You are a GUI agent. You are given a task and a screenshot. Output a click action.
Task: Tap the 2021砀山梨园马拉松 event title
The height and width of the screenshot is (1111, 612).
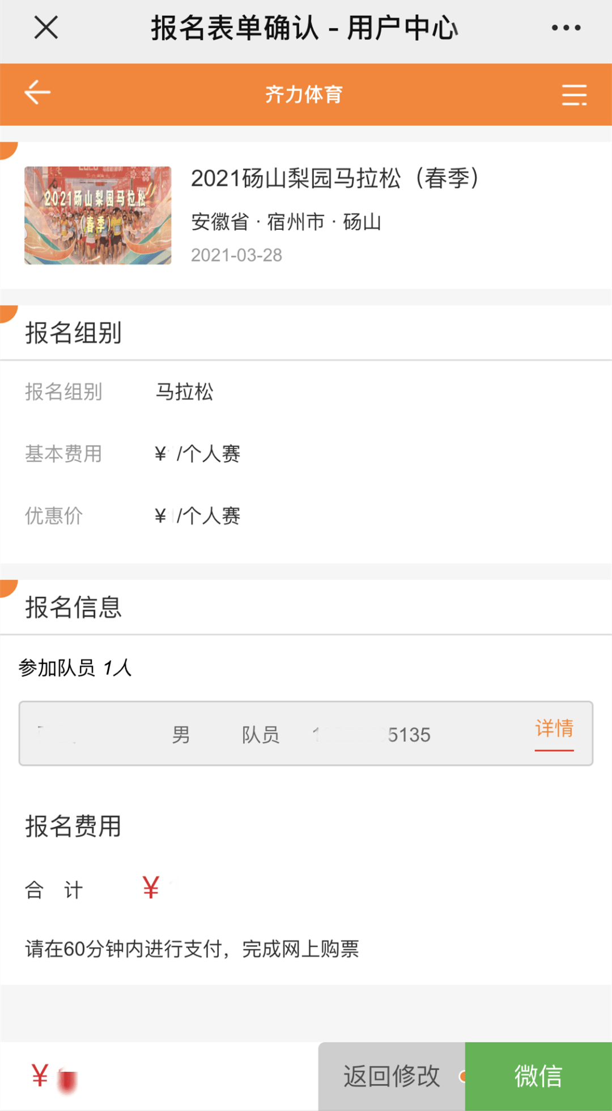pyautogui.click(x=335, y=178)
